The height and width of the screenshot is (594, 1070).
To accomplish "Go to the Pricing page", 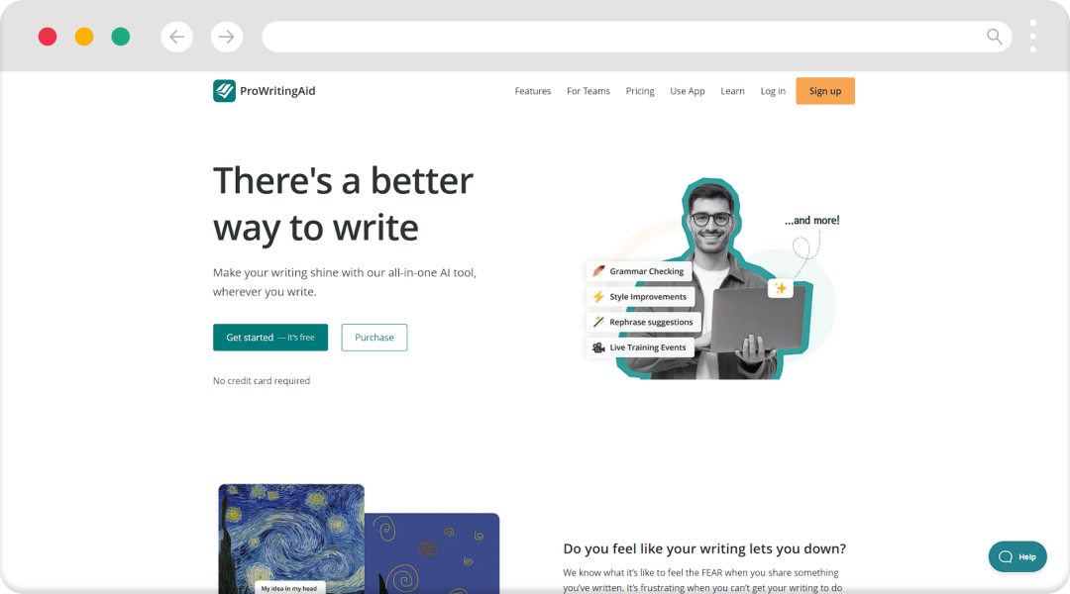I will point(639,91).
